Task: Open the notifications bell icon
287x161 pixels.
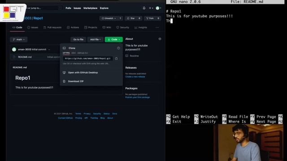Action: click(x=144, y=8)
